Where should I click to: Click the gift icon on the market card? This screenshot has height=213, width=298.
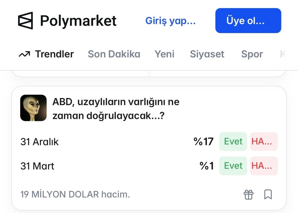(x=249, y=194)
